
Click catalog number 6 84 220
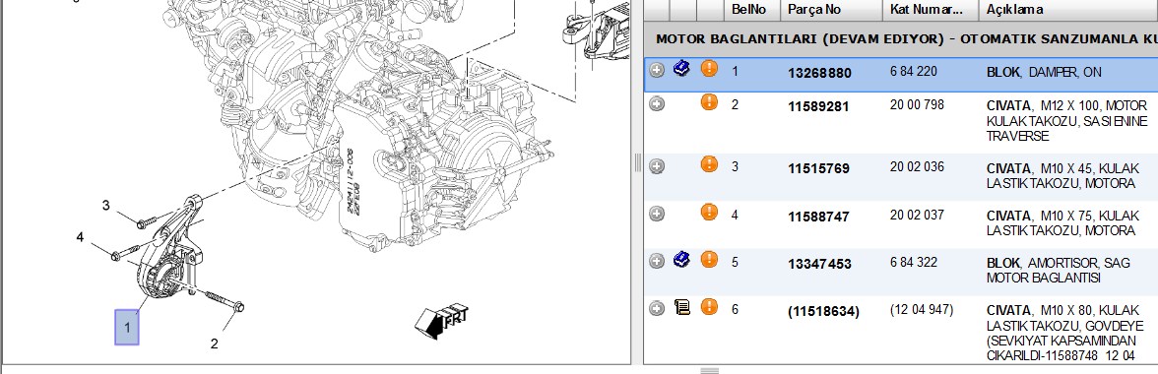tap(914, 72)
